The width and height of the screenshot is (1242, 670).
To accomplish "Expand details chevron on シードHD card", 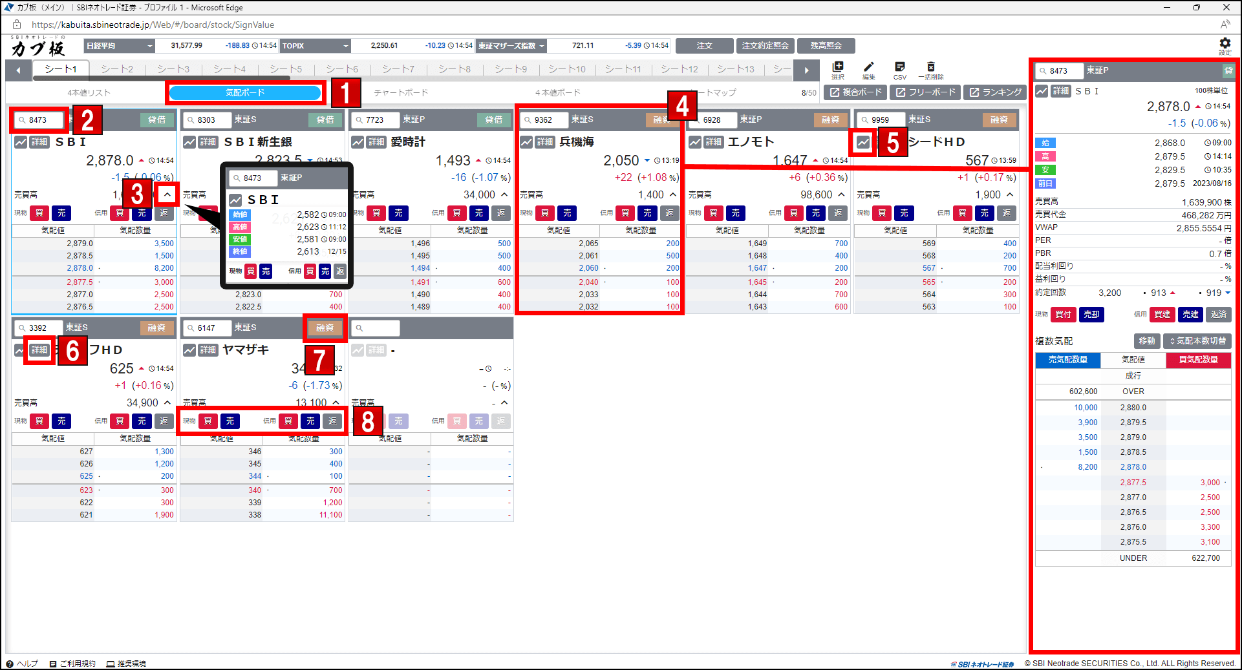I will point(1010,194).
